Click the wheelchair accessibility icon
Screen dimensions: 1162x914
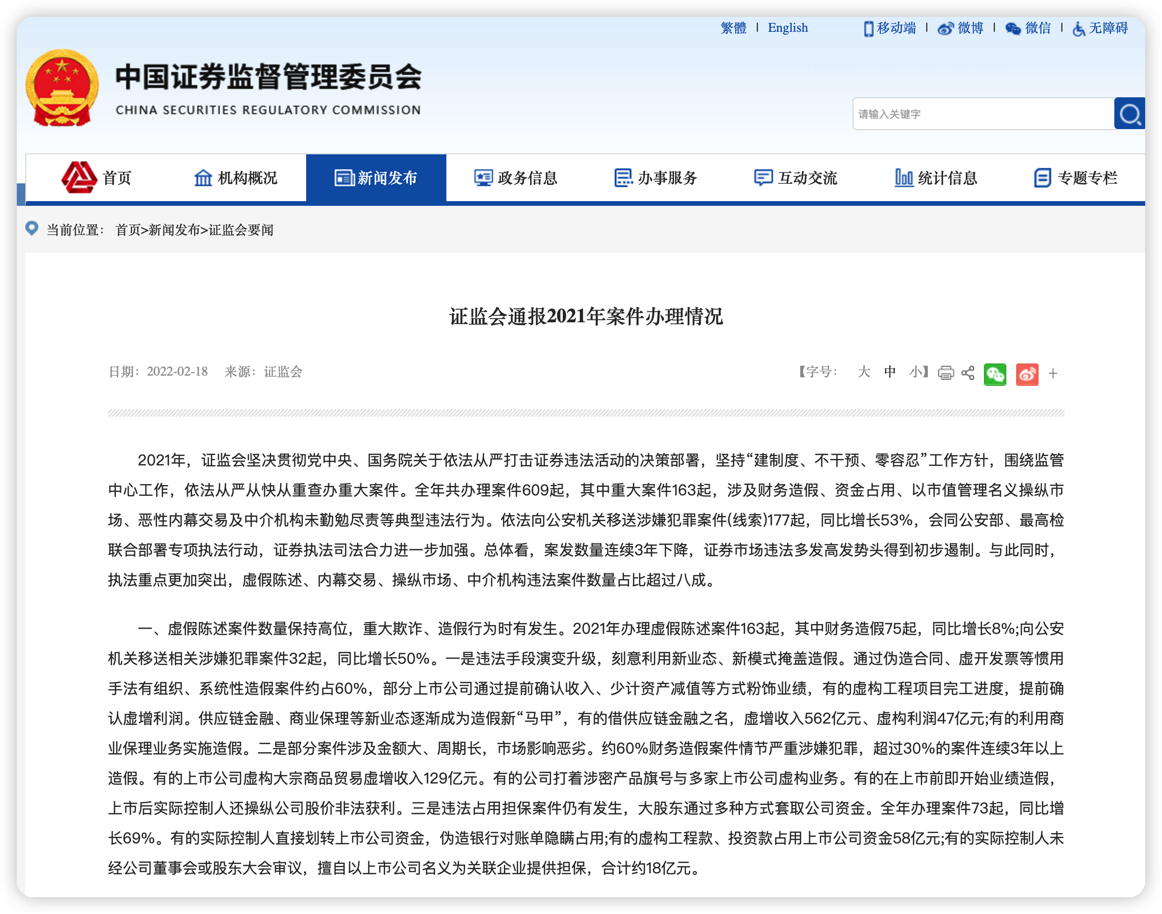[x=1079, y=29]
